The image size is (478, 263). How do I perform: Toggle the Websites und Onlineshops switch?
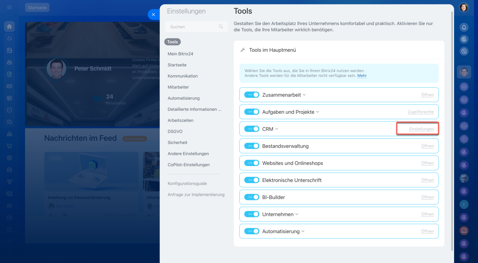[x=252, y=163]
